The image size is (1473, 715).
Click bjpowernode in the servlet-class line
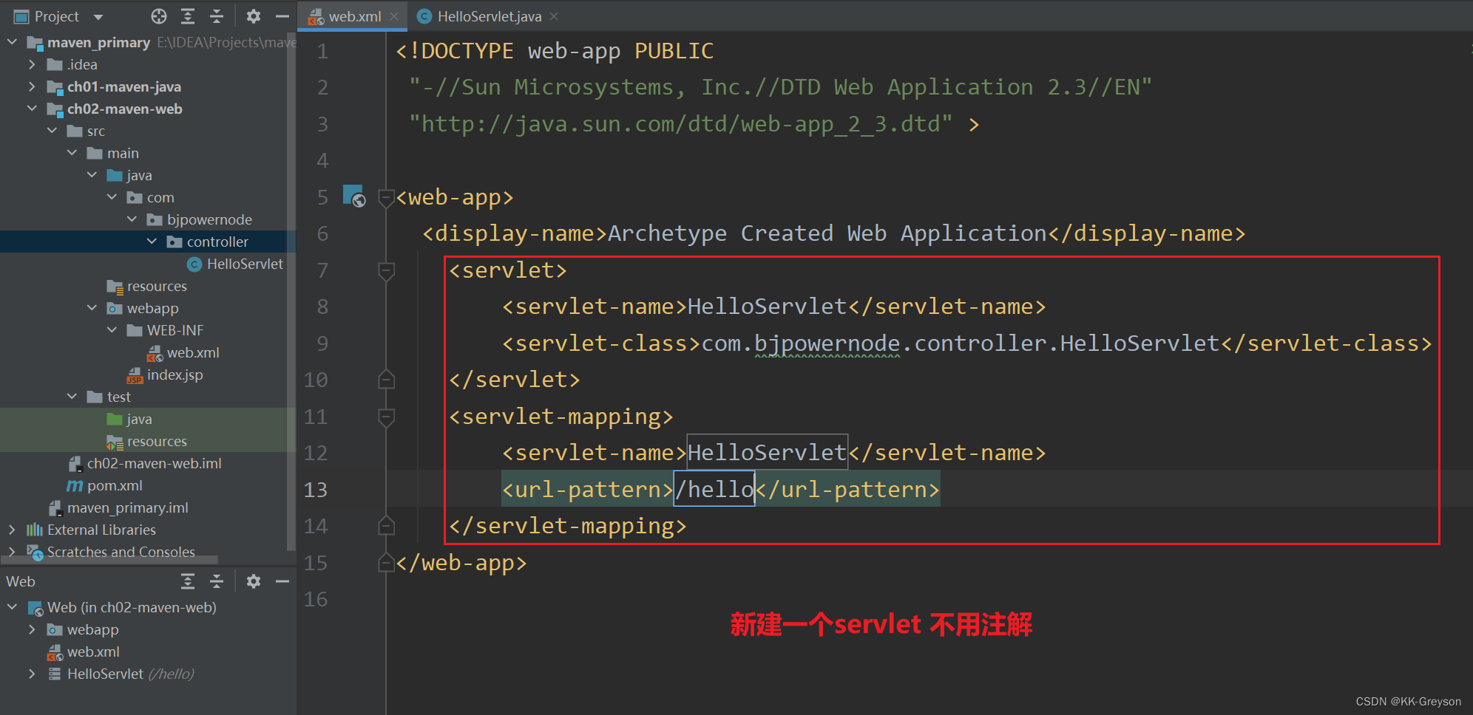pyautogui.click(x=827, y=343)
